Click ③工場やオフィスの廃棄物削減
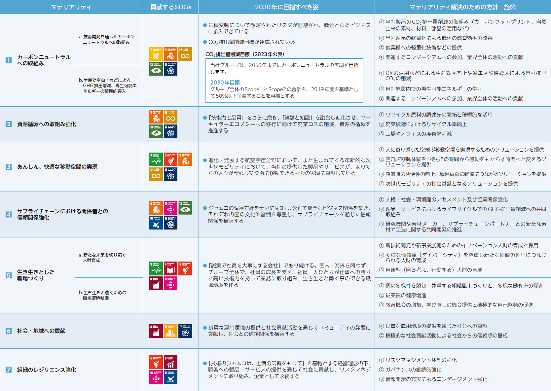 pyautogui.click(x=415, y=134)
